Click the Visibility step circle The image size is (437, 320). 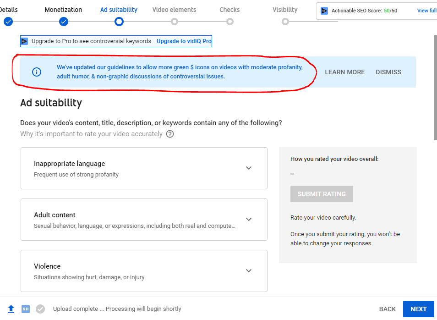tap(285, 22)
